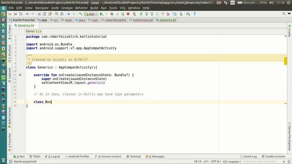This screenshot has width=292, height=164.
Task: Toggle the Favorites side panel
Action: 10,142
